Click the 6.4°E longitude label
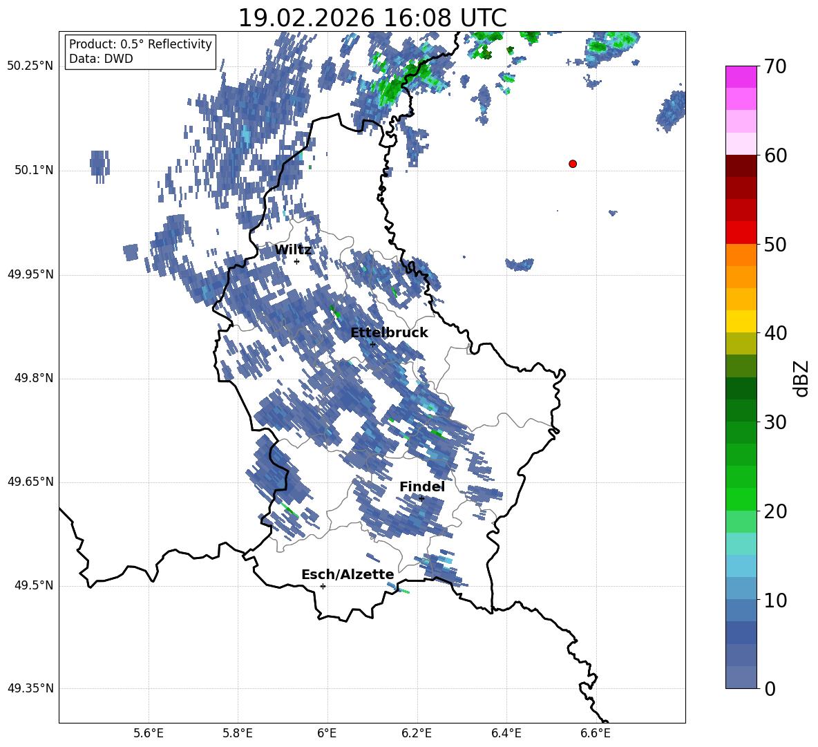818x747 pixels. click(506, 733)
